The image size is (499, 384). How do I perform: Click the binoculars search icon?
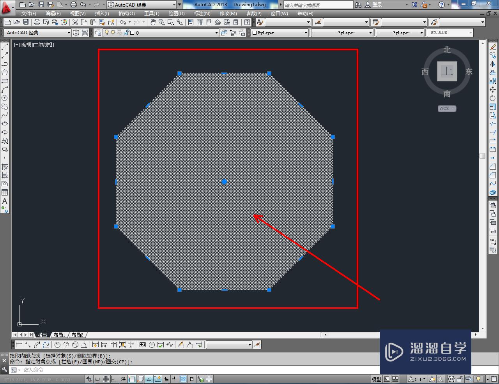pos(359,5)
